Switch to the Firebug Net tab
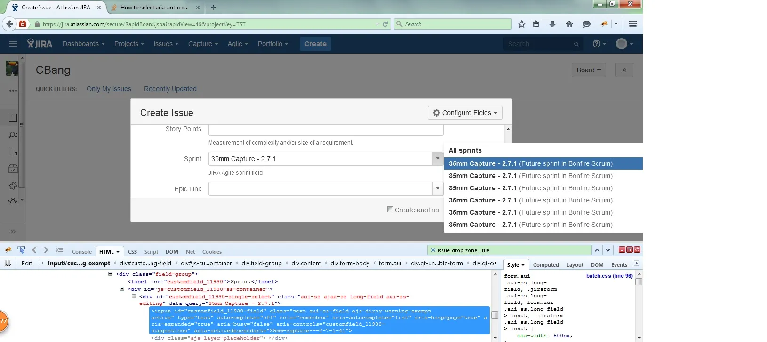Image resolution: width=767 pixels, height=342 pixels. pos(190,252)
